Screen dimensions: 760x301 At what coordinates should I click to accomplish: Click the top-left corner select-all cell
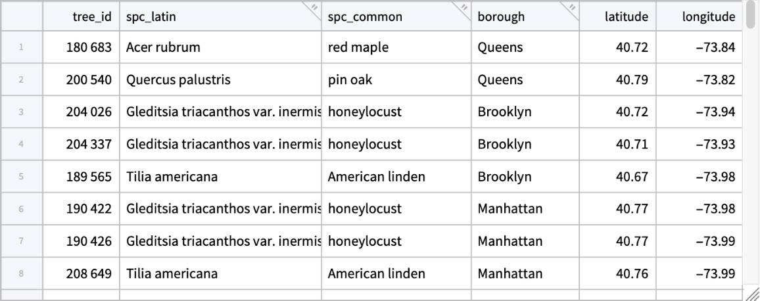tap(22, 17)
